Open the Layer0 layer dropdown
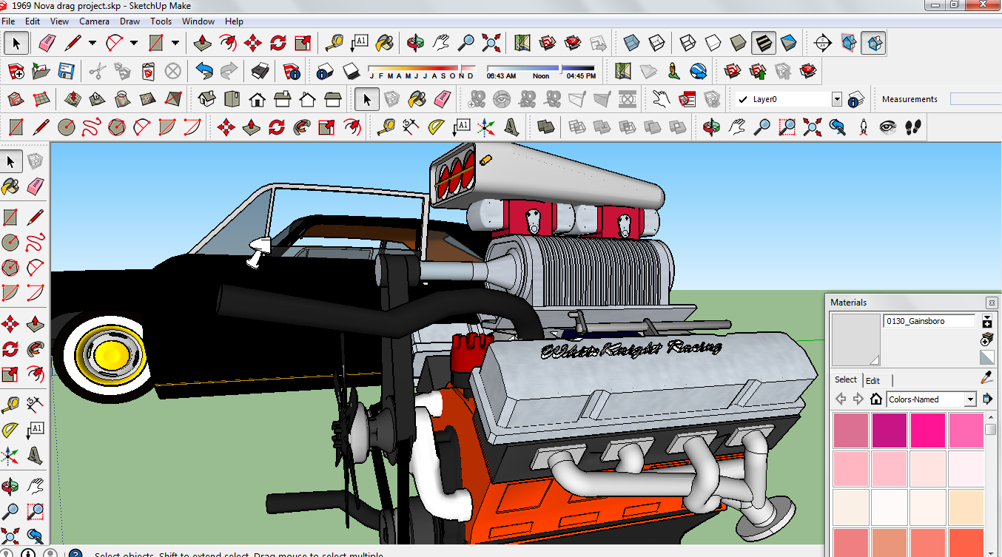The image size is (1002, 557). (837, 99)
